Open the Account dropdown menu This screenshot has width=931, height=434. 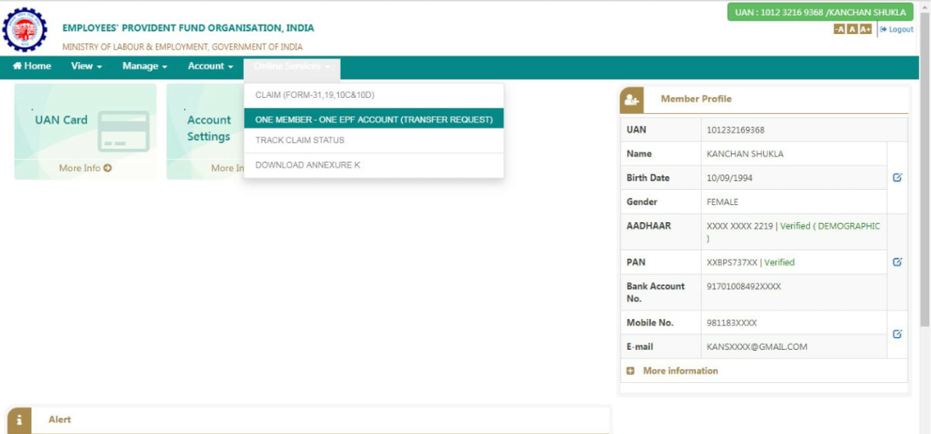pos(210,66)
